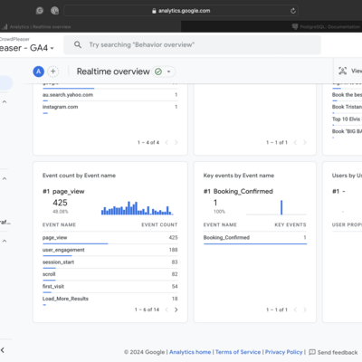The height and width of the screenshot is (362, 362).
Task: Click previous arrow in the 1 - 4 of 4 card
Action: [167, 142]
